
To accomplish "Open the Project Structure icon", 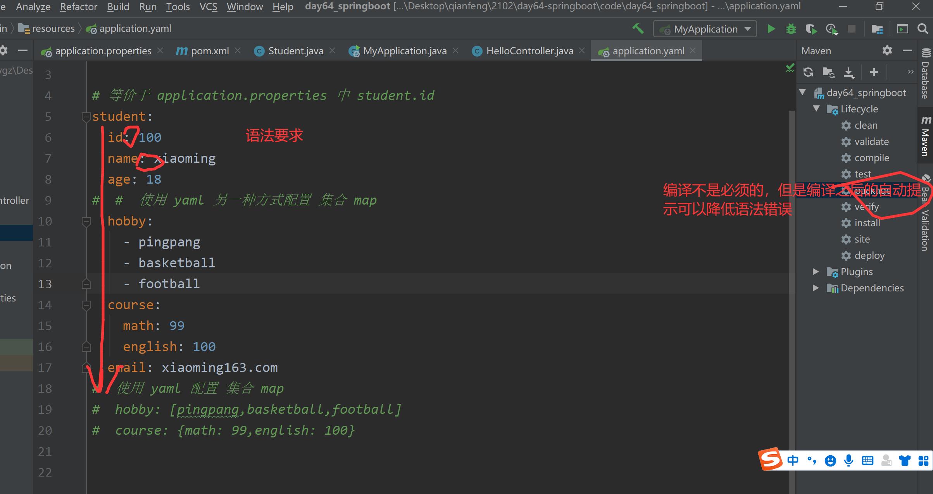I will pyautogui.click(x=877, y=29).
